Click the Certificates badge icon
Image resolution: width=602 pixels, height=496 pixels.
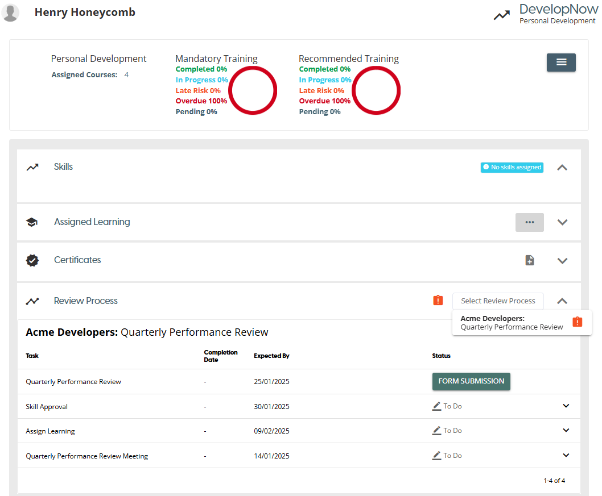[x=32, y=260]
